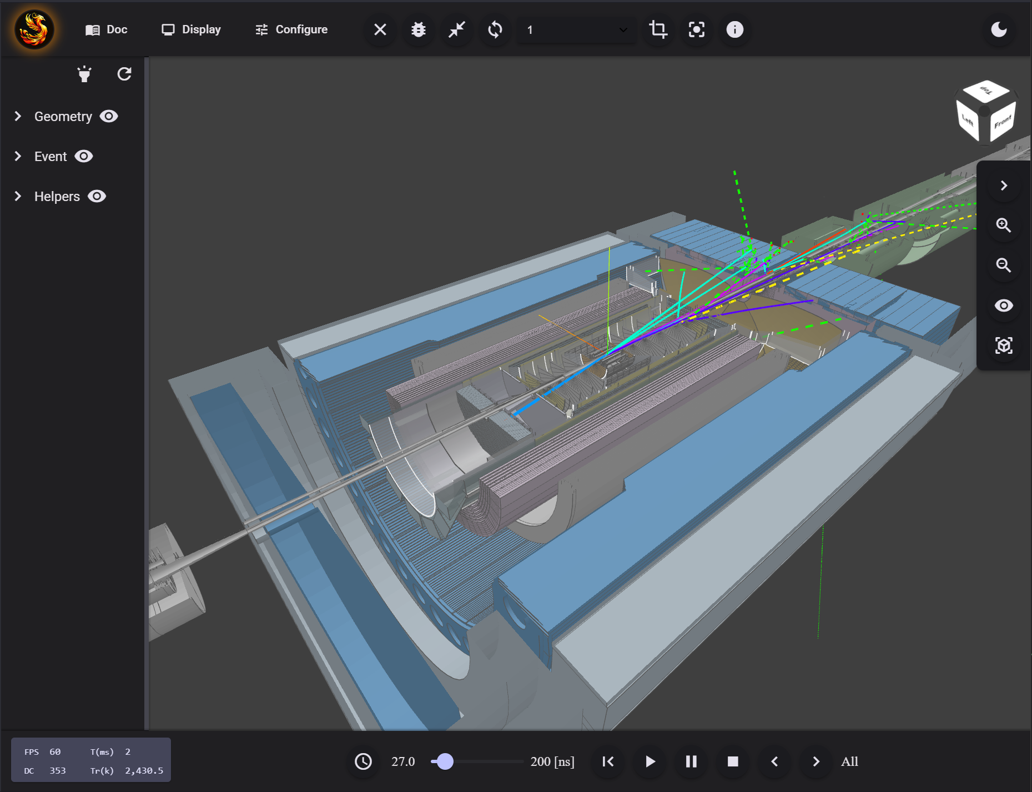Screen dimensions: 1032x792
Task: Click the zoom in magnifier
Action: tap(1003, 225)
